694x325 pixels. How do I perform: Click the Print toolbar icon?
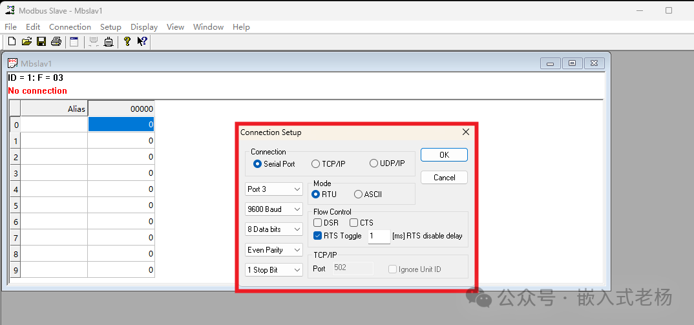click(56, 41)
